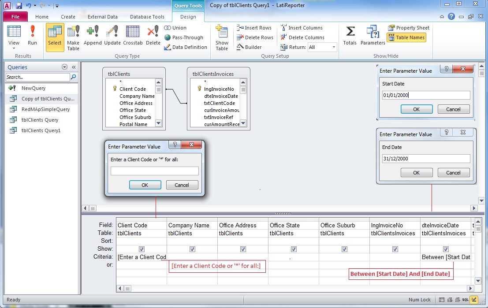
Task: Switch to the Database Tools tab
Action: (x=147, y=17)
